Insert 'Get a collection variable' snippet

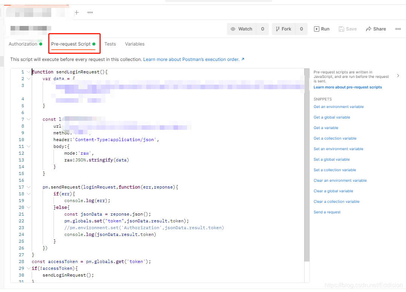click(x=335, y=138)
